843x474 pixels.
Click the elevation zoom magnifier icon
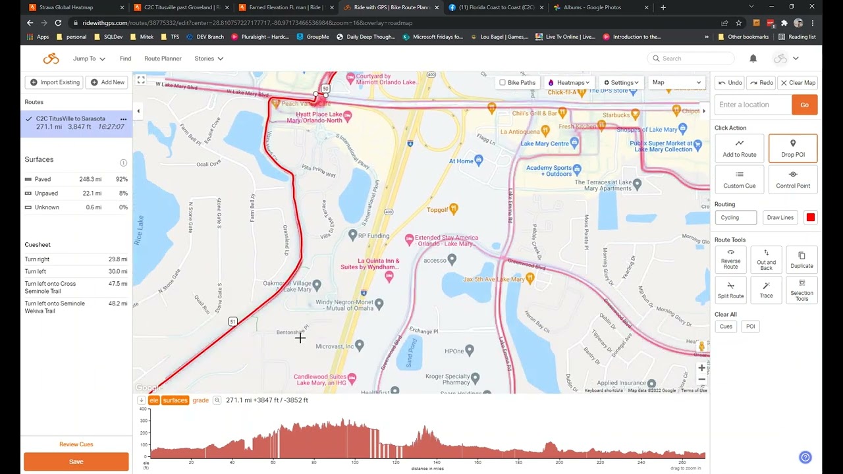(x=217, y=400)
